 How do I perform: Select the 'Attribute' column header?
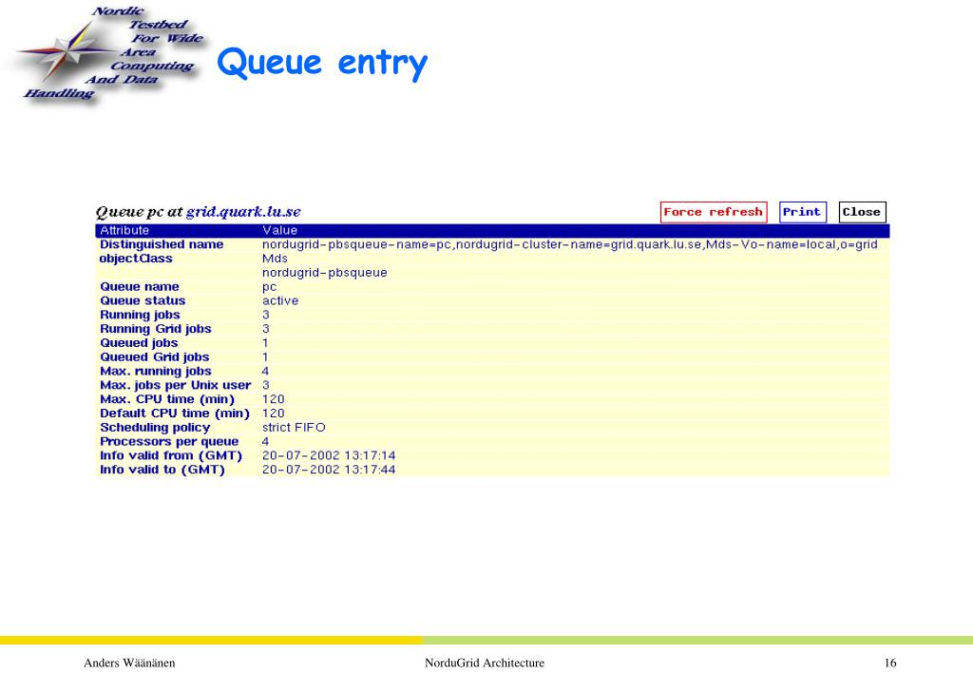(x=124, y=230)
